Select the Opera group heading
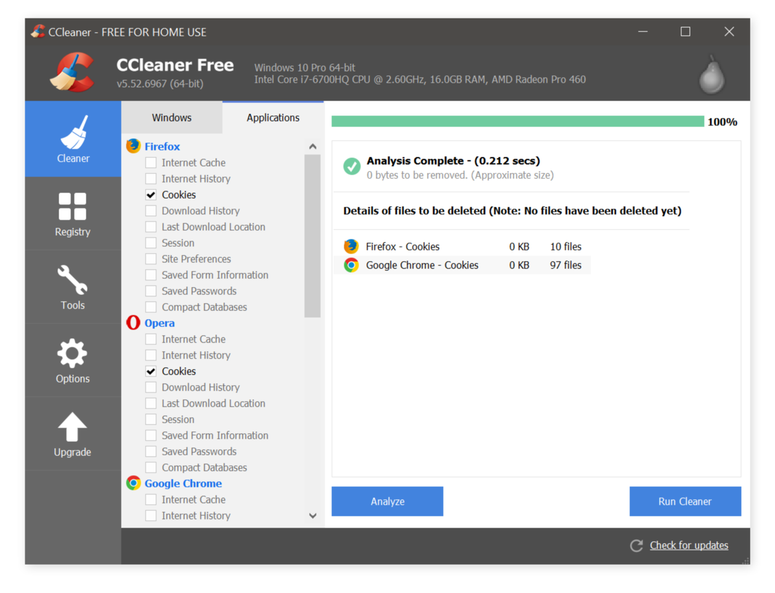Image resolution: width=775 pixels, height=593 pixels. point(159,323)
